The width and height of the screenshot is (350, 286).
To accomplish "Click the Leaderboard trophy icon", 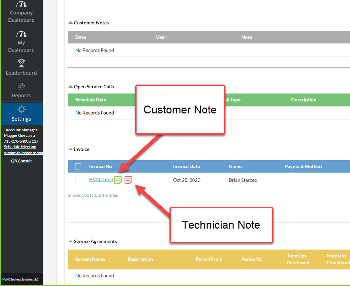I will (21, 63).
